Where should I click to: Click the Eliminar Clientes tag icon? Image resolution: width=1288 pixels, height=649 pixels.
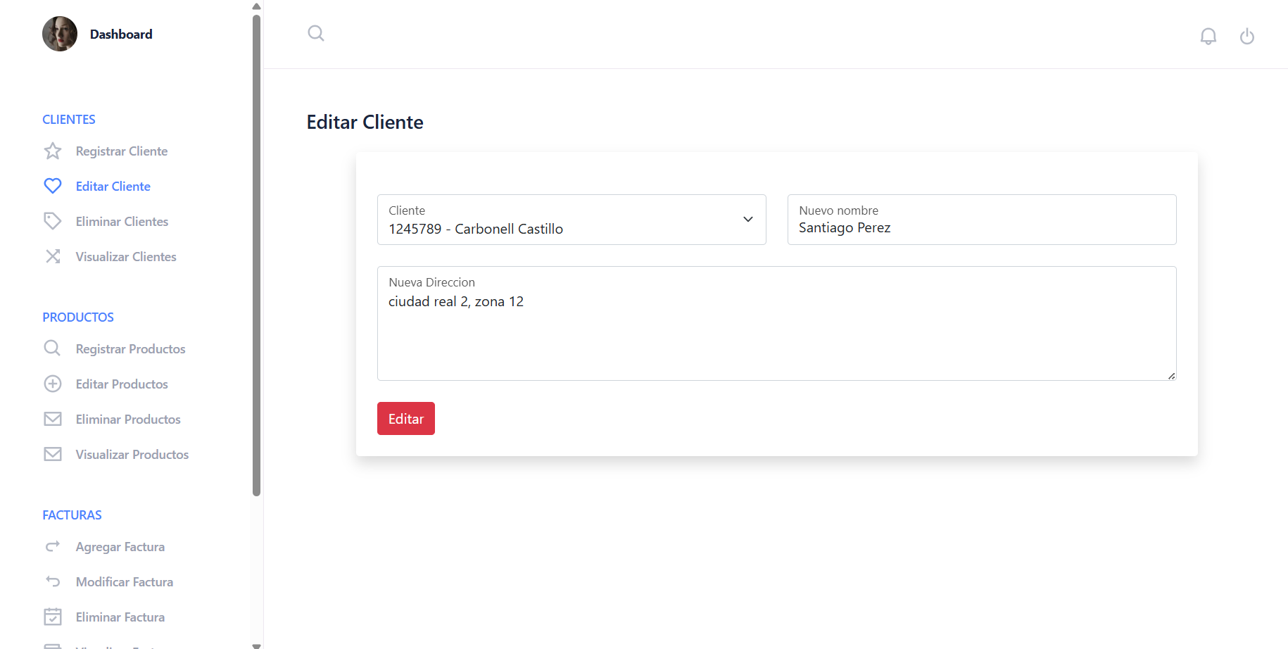[53, 220]
